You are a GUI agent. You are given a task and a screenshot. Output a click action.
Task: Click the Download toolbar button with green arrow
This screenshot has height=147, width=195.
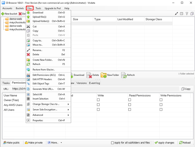77,75
